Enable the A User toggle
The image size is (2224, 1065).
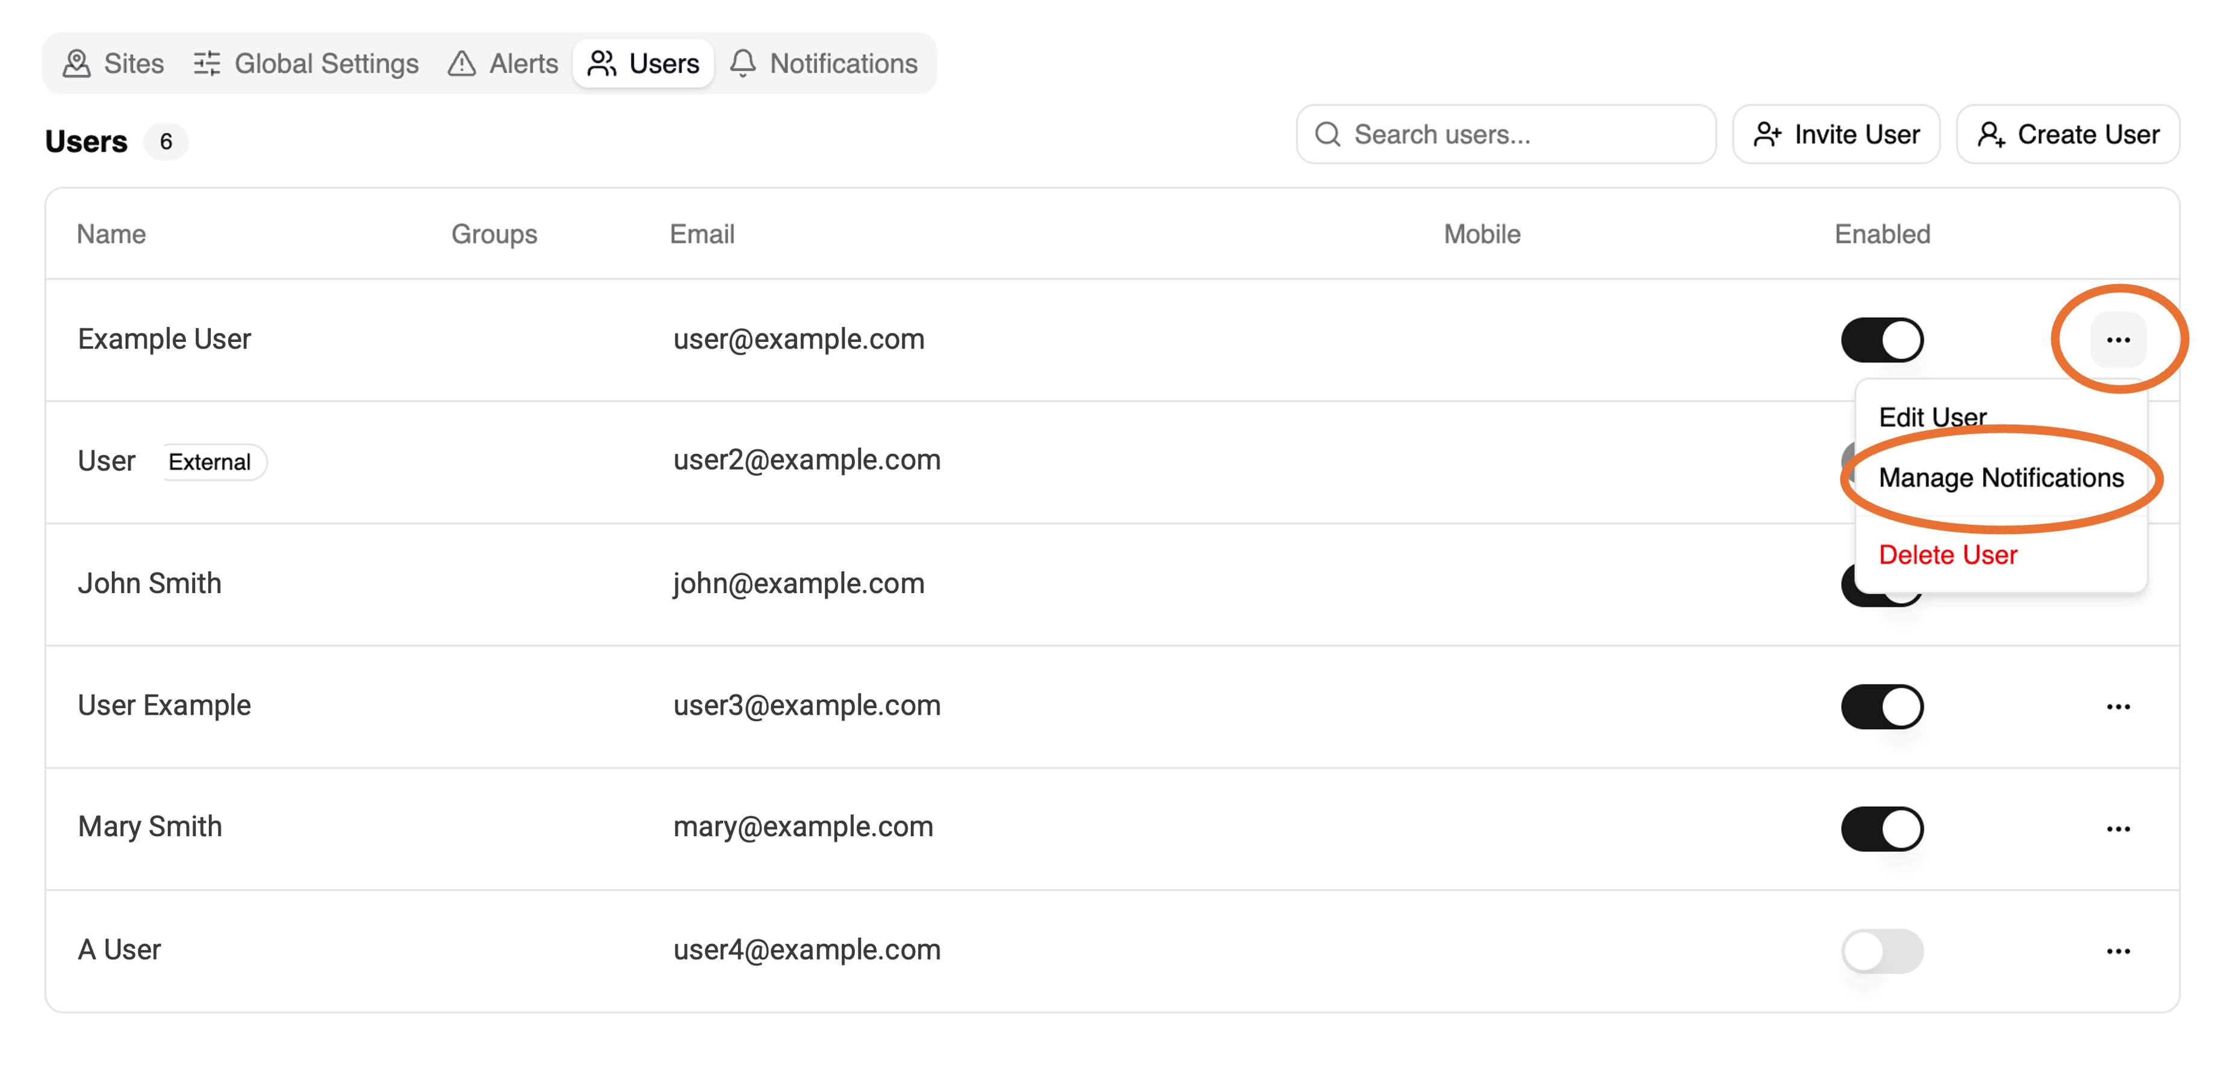[x=1882, y=950]
